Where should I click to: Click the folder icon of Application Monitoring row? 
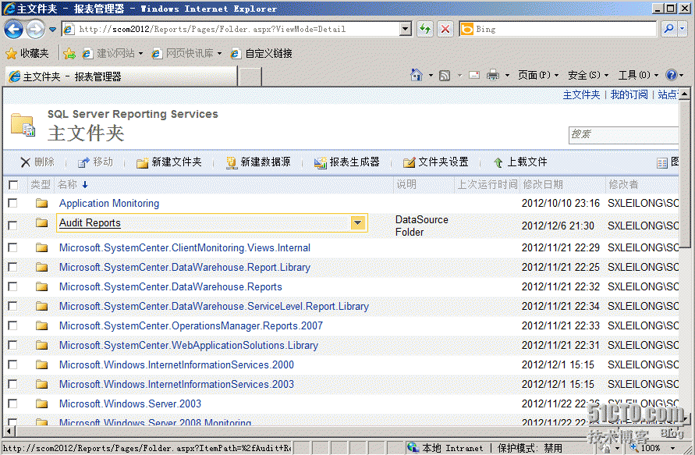(x=41, y=203)
